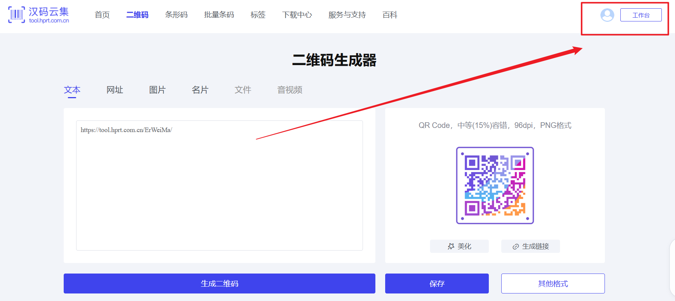
Task: Click the 其他格式 button
Action: pyautogui.click(x=553, y=284)
